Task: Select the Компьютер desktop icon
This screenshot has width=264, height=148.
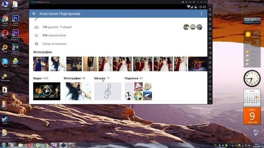Action: point(5,5)
